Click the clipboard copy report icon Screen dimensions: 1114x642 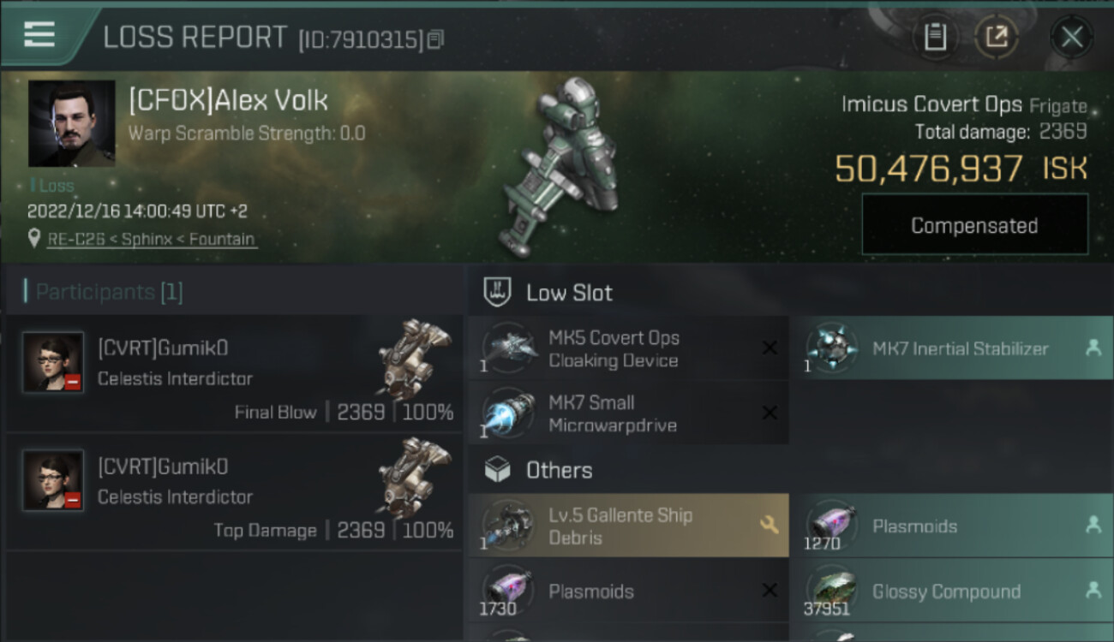(935, 37)
